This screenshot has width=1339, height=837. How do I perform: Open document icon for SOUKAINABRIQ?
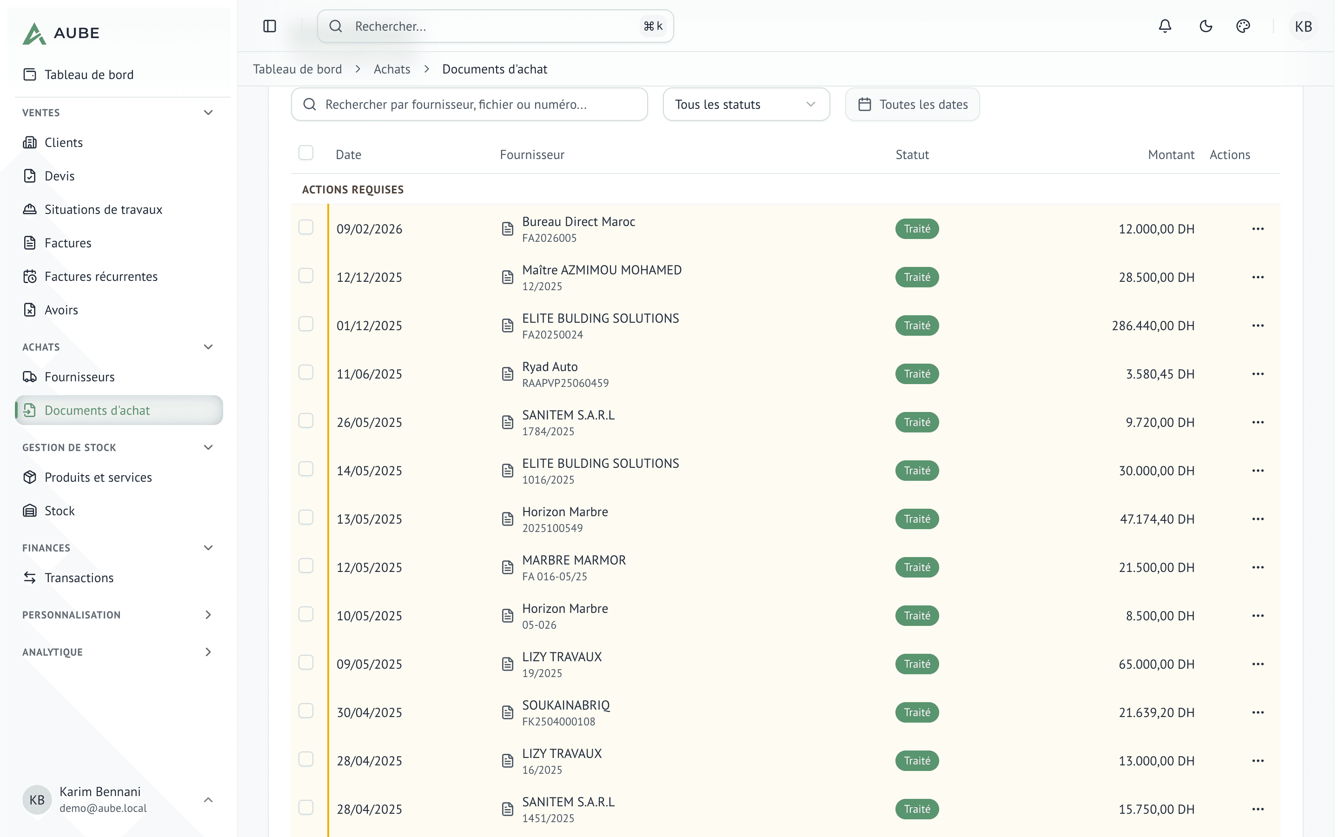click(507, 712)
